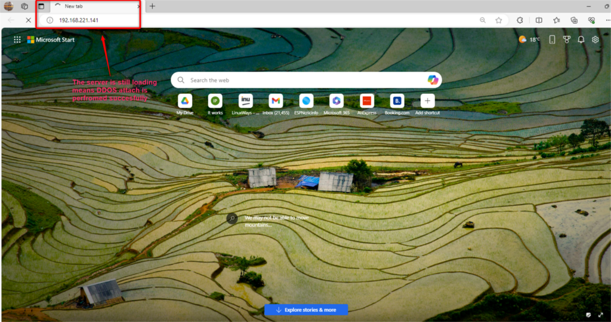The height and width of the screenshot is (322, 611).
Task: Add this page to favorites
Action: tap(498, 20)
